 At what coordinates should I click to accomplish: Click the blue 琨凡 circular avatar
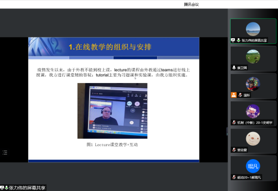click(253, 166)
